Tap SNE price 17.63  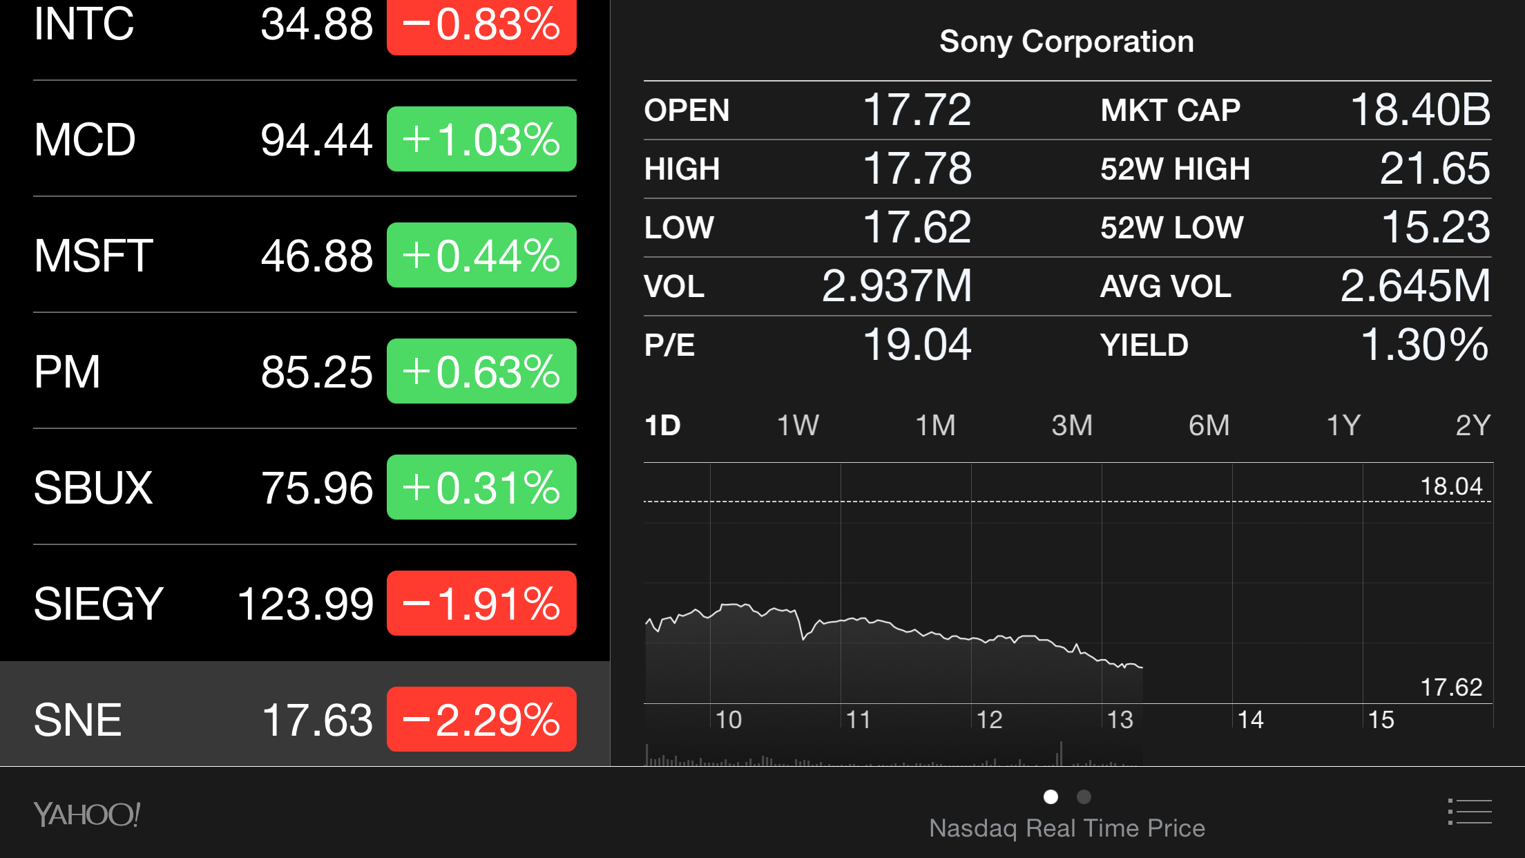317,720
